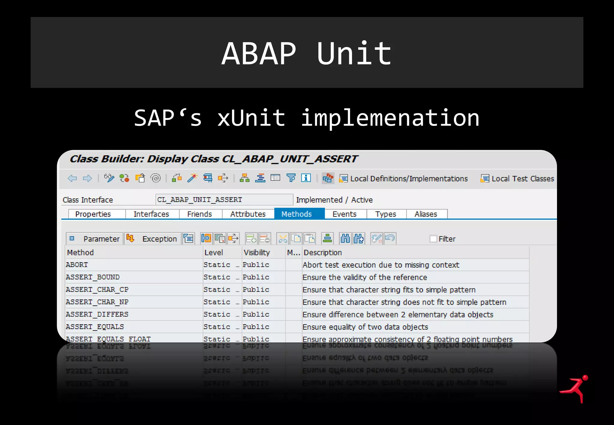This screenshot has width=614, height=425.
Task: Click the binoculars Find icon
Action: click(345, 239)
